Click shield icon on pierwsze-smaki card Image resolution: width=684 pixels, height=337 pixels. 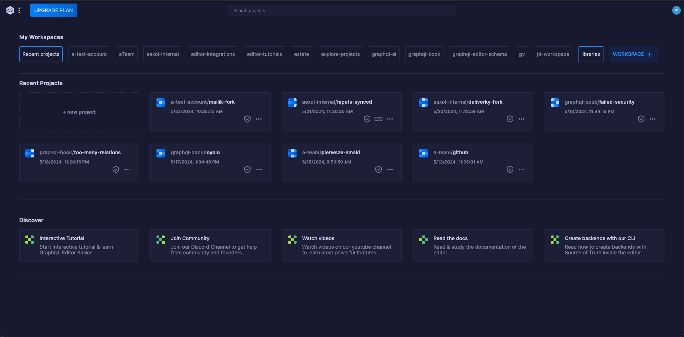(379, 170)
